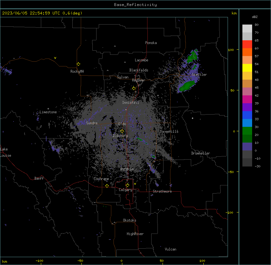Screen dimensions: 271x265
Task: Click the Innisfail city label
Action: tap(130, 103)
